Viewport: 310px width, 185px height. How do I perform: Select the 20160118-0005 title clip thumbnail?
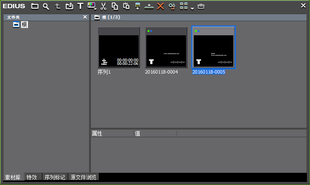[214, 47]
